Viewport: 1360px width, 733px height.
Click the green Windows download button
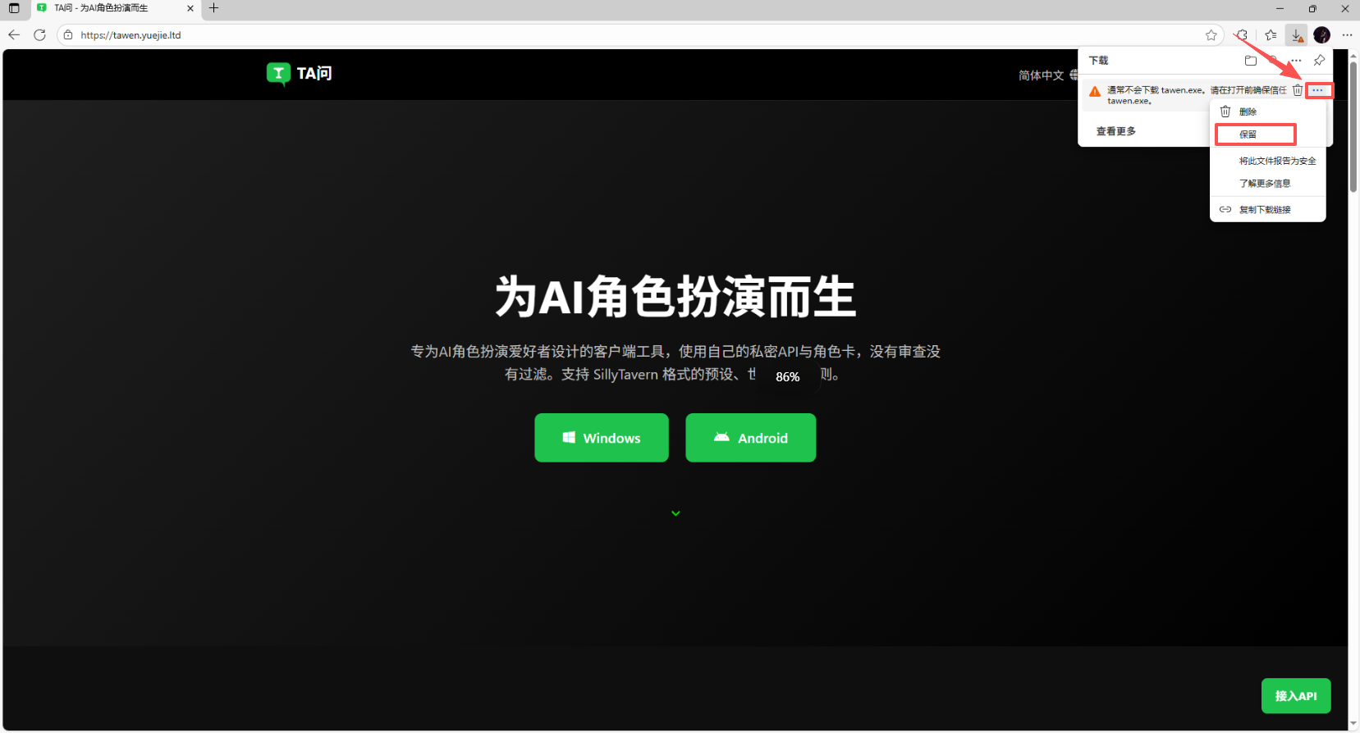[x=602, y=438]
